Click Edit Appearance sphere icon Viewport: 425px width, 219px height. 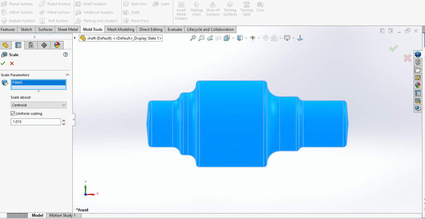(x=266, y=38)
